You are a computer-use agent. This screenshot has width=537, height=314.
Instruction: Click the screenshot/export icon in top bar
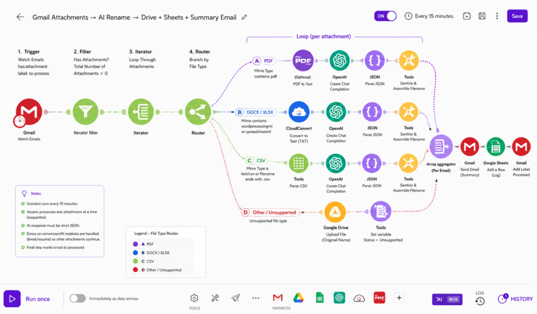point(467,16)
